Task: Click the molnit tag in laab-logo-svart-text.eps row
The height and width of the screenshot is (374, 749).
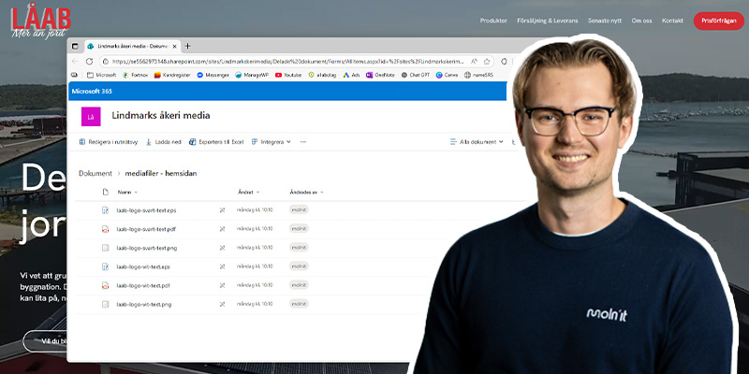Action: click(299, 209)
